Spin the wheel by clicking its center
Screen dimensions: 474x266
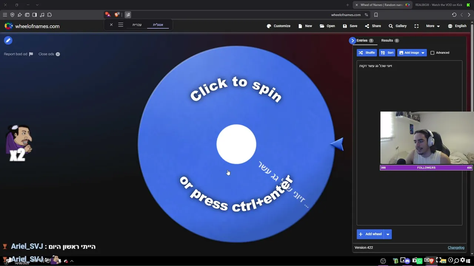click(x=236, y=144)
